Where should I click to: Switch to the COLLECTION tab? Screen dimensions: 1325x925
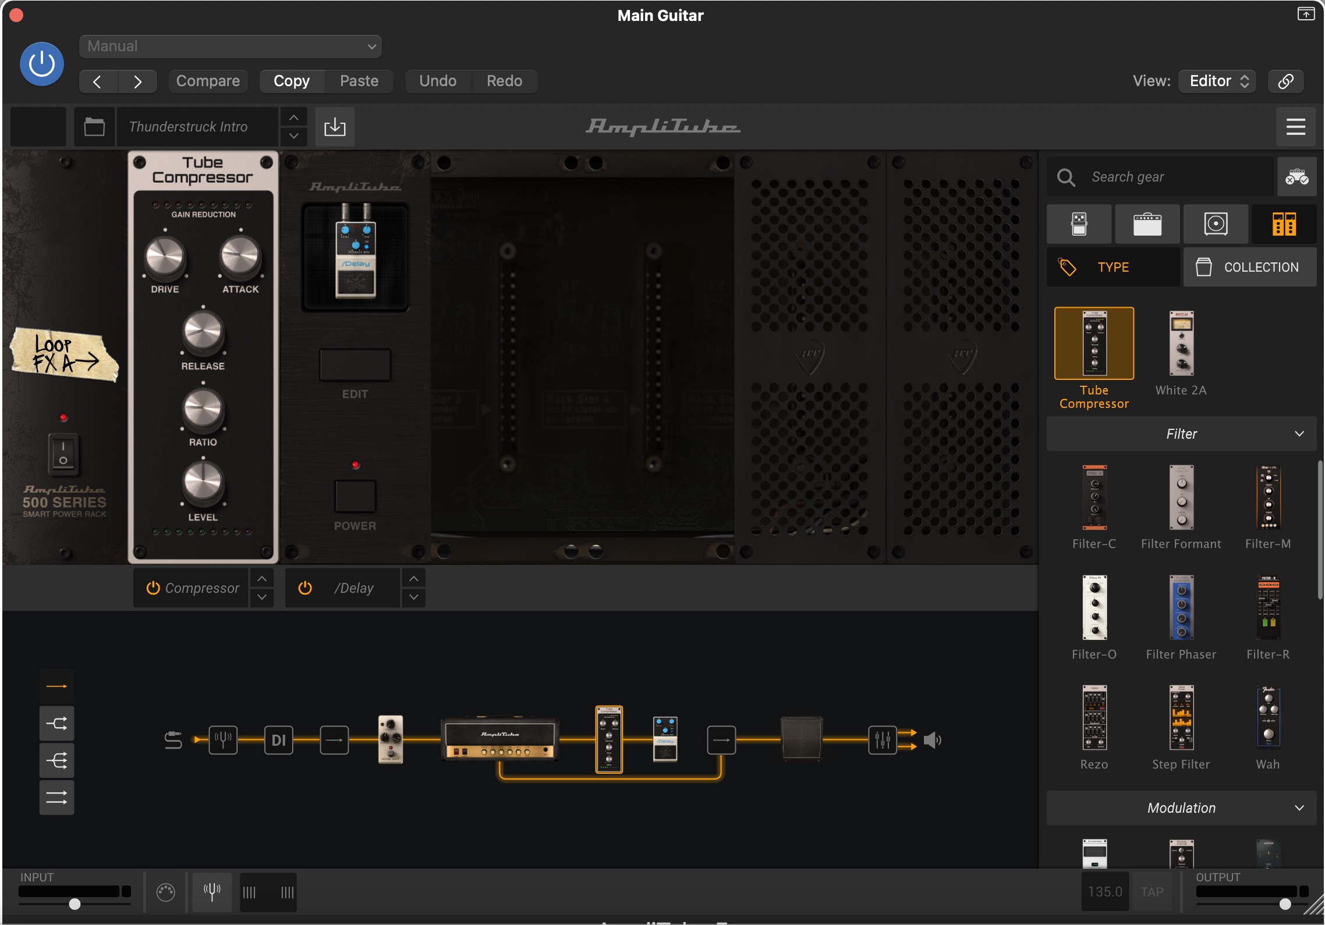1250,267
